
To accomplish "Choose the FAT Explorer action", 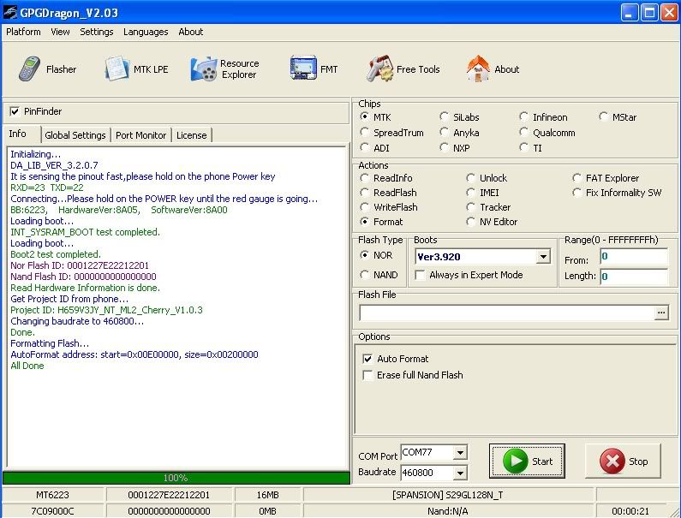I will [x=576, y=178].
